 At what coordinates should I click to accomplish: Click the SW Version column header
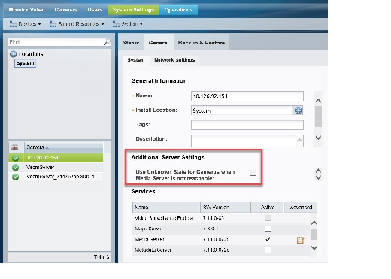226,208
